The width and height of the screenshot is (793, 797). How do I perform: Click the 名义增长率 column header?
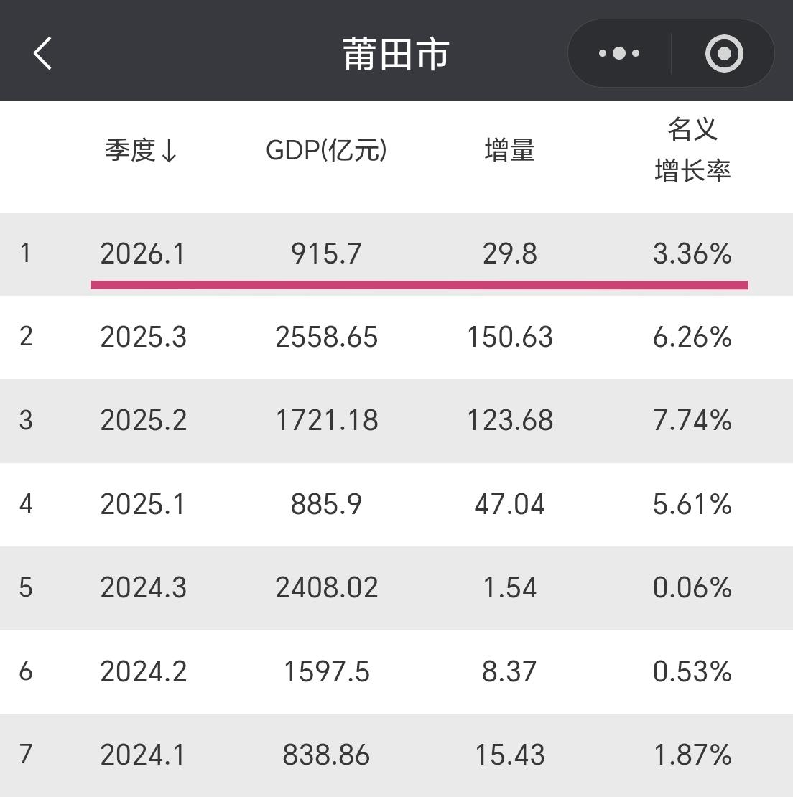click(x=692, y=149)
